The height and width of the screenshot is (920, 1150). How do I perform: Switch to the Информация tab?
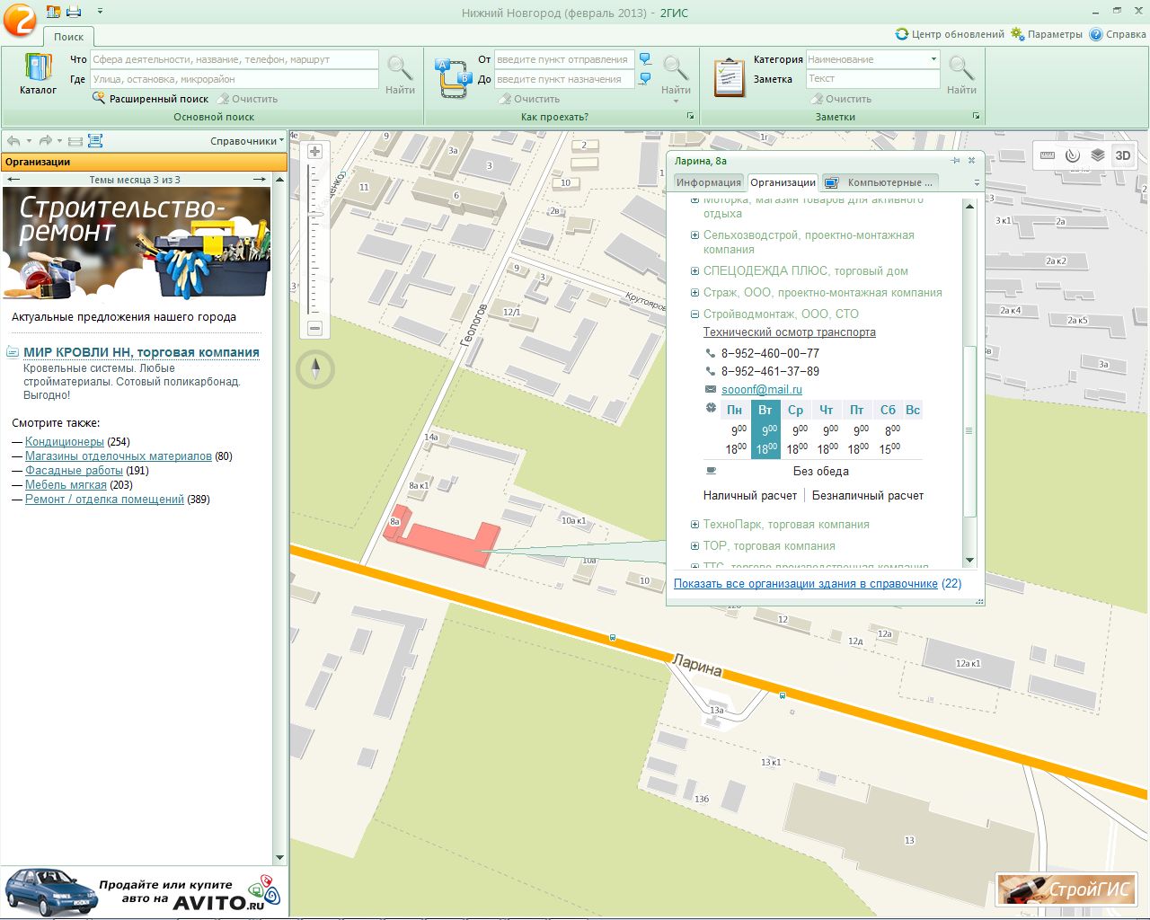708,182
